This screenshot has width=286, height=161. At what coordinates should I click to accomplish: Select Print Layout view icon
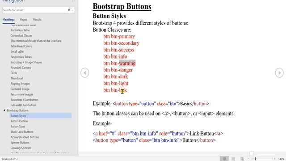coord(233,159)
